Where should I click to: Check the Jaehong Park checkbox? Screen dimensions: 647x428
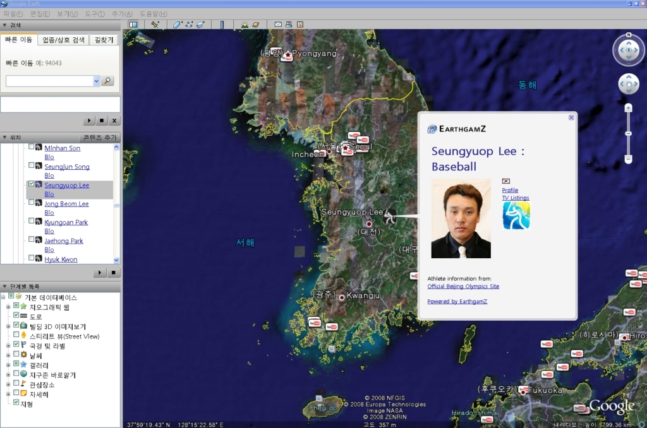point(32,239)
